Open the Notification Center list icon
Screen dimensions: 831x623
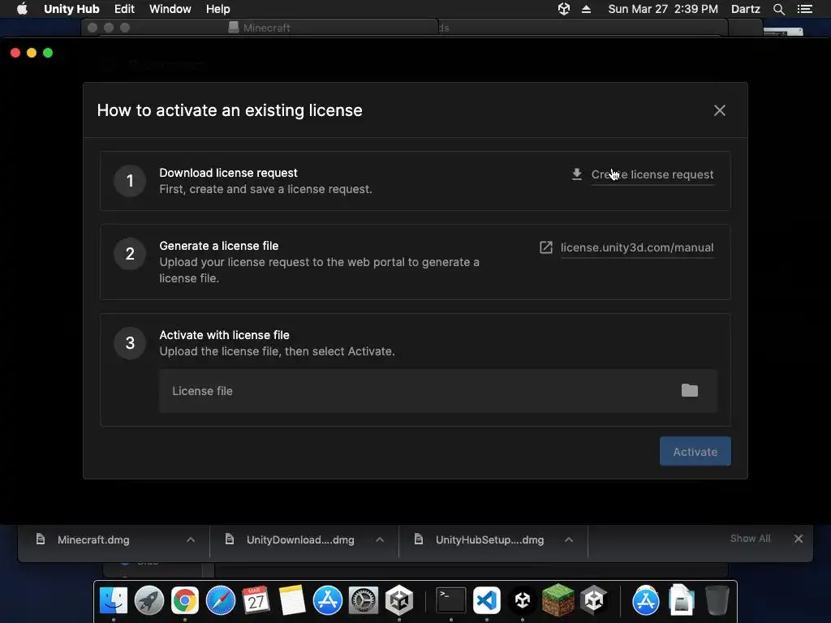[804, 9]
